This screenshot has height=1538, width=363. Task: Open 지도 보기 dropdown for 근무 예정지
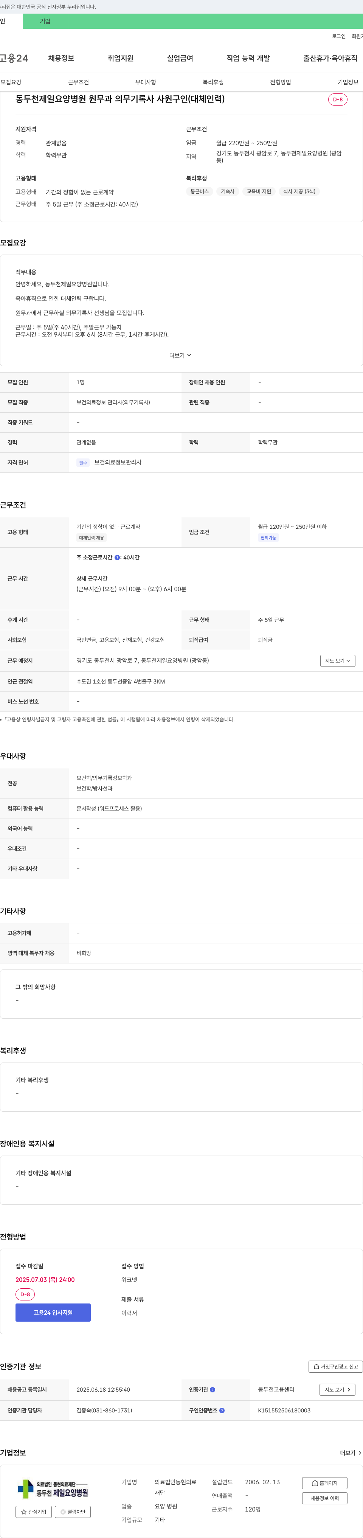[x=338, y=660]
